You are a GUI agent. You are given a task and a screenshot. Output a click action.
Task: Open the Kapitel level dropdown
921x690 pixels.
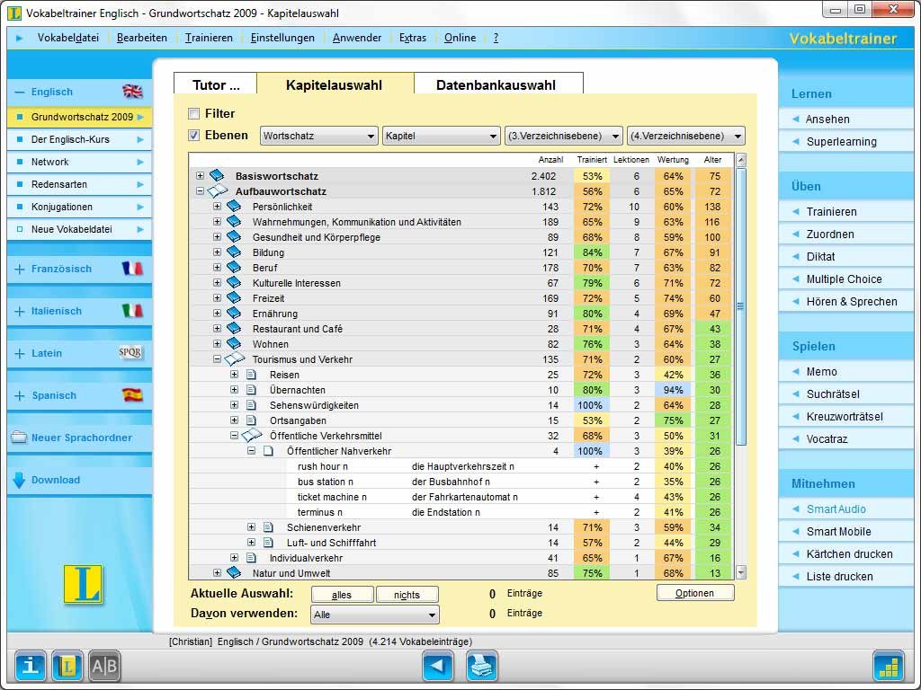tap(441, 136)
